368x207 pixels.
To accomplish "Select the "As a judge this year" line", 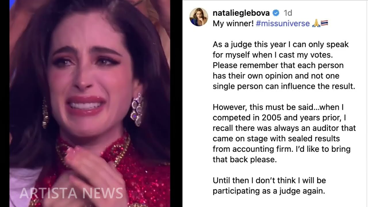I will coord(281,45).
